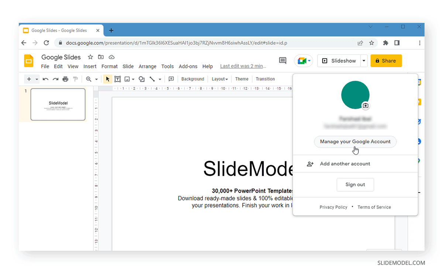Add a comment with the toolbar comment icon
The height and width of the screenshot is (274, 443).
[x=171, y=79]
